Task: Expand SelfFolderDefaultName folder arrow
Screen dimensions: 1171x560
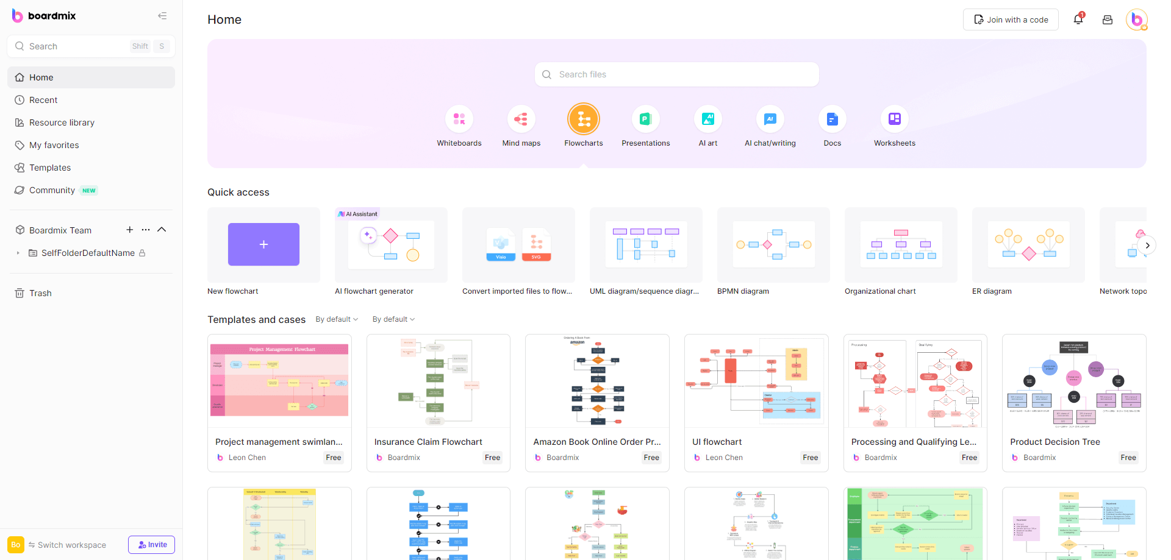Action: [x=18, y=253]
